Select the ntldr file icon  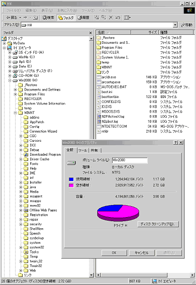point(99,131)
